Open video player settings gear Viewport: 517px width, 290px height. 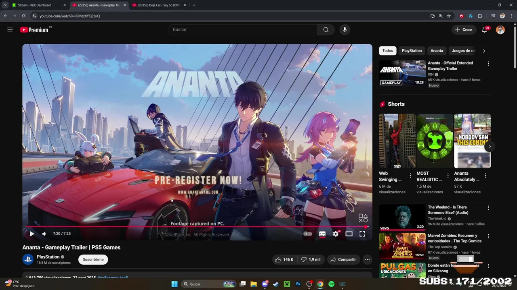(x=336, y=234)
